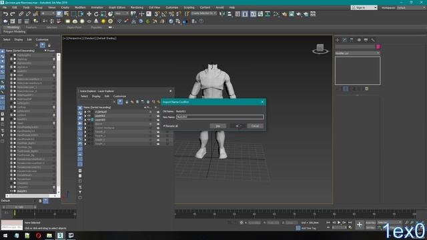Open the Graph Editors menu
The height and width of the screenshot is (240, 427).
(x=117, y=7)
